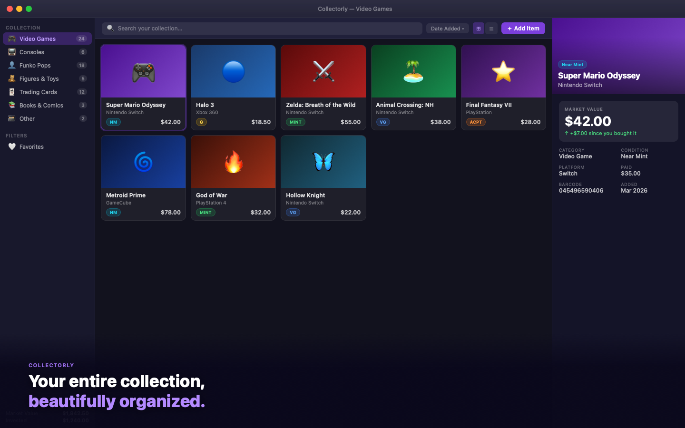Screen dimensions: 685x428
Task: Open the Funko Pops sidebar icon
Action: click(x=11, y=65)
